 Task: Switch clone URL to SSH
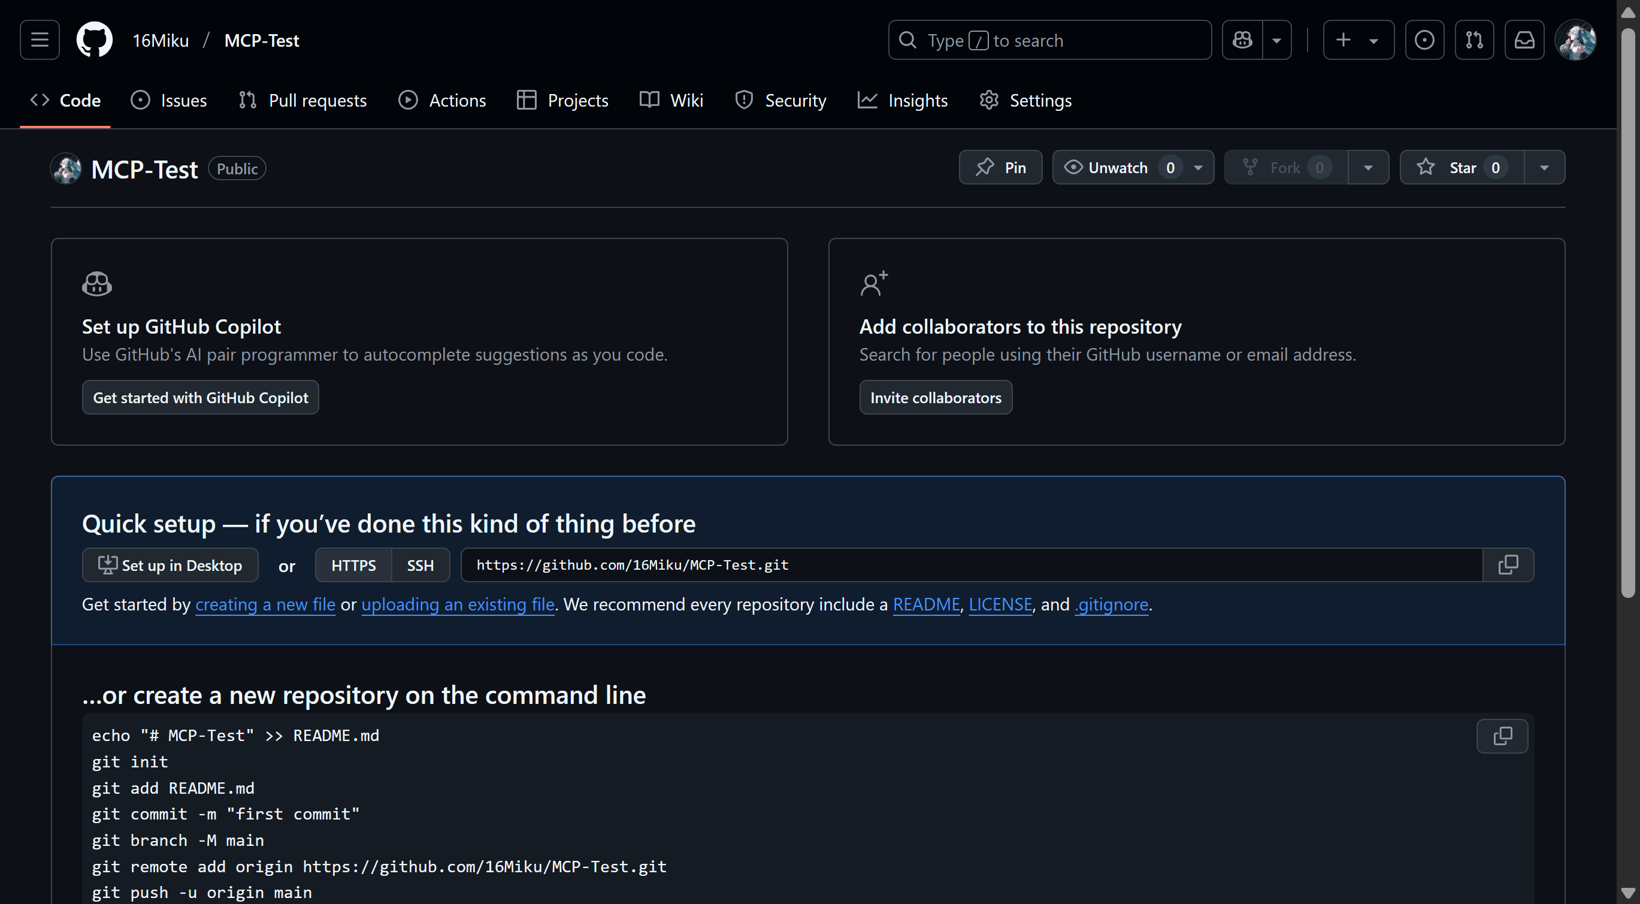click(420, 566)
